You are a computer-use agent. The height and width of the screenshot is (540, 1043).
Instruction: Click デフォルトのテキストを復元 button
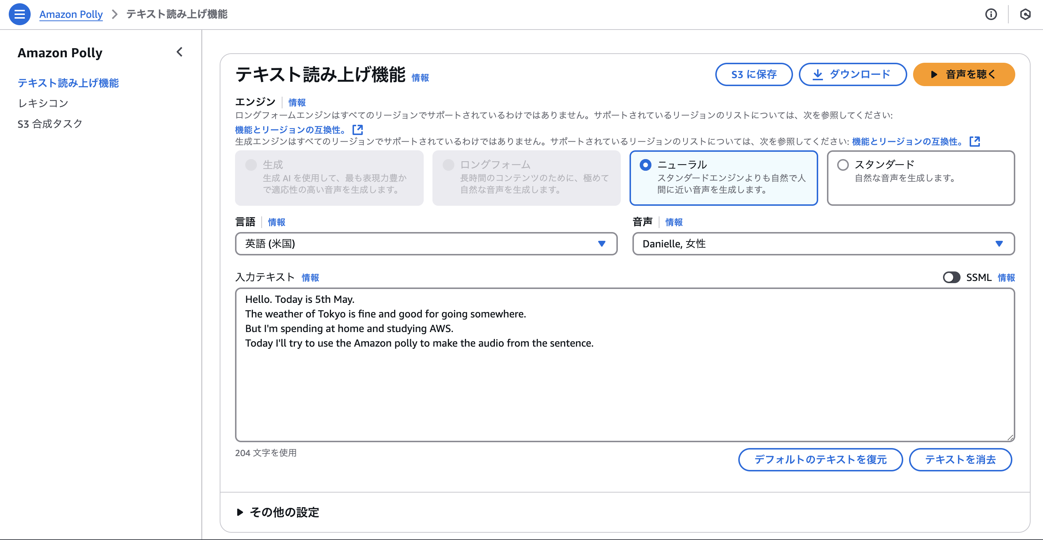820,459
